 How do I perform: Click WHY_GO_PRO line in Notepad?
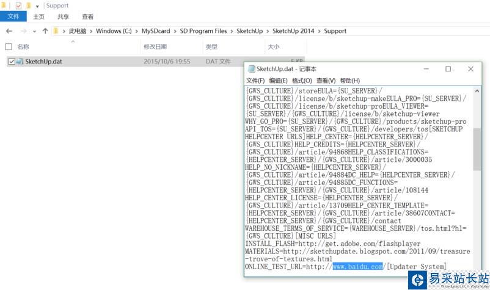click(x=356, y=121)
